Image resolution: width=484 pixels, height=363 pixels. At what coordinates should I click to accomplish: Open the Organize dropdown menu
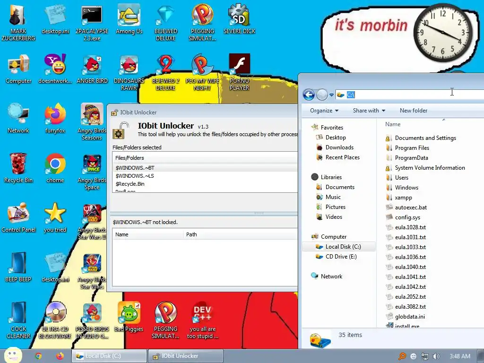click(324, 111)
